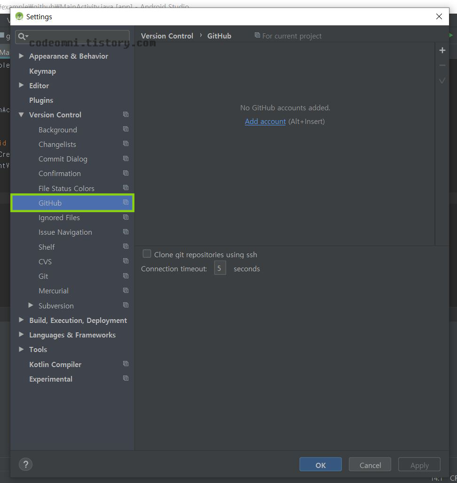Click project-level icon beside GitHub row
This screenshot has height=483, width=457.
click(126, 202)
